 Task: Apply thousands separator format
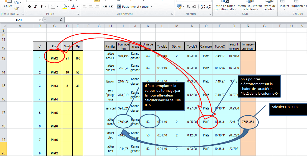pos(194,7)
